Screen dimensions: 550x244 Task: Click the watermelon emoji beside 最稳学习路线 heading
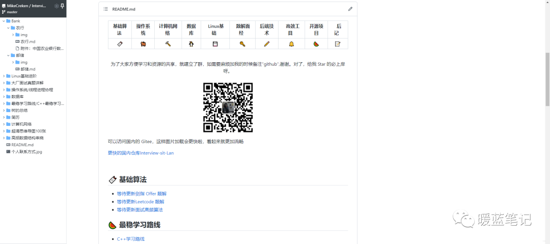(x=112, y=225)
